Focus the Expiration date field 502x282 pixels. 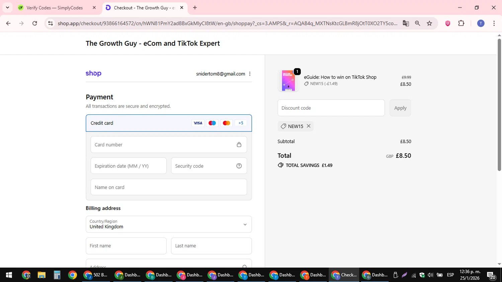[129, 166]
